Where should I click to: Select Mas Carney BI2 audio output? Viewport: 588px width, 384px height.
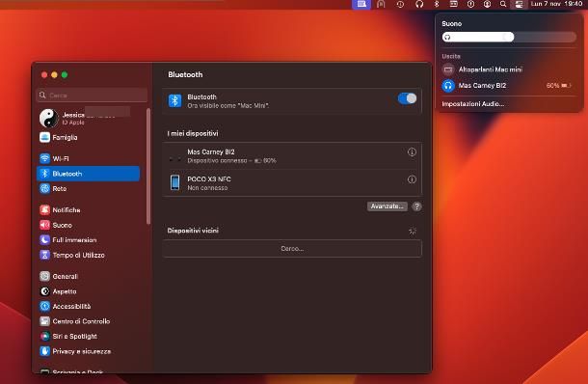coord(509,86)
